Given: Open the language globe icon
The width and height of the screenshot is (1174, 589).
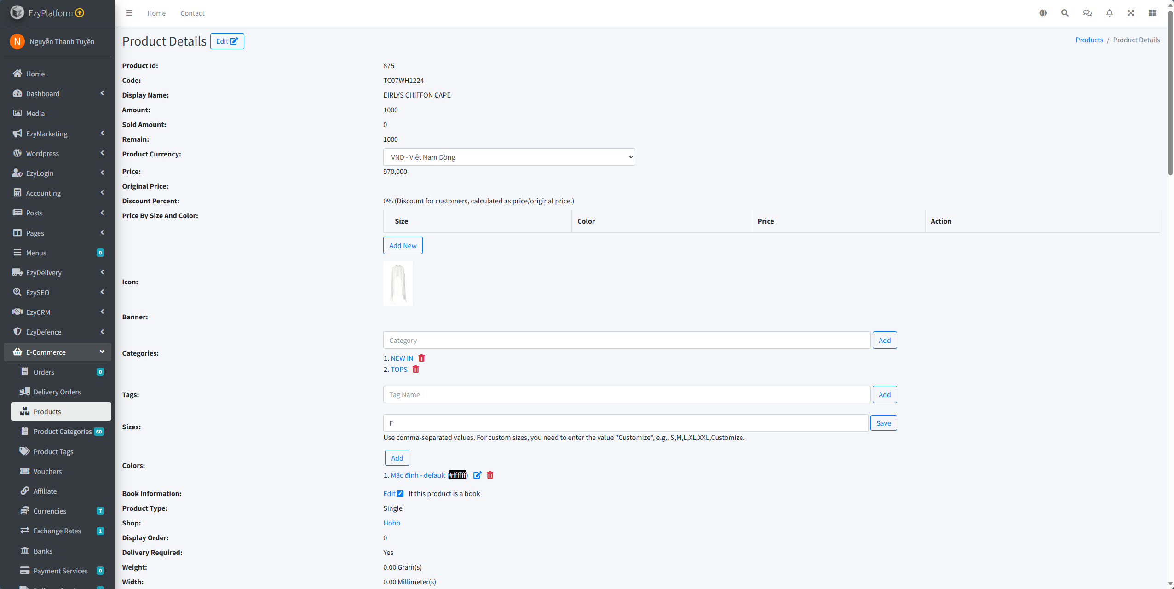Looking at the screenshot, I should click(x=1043, y=13).
